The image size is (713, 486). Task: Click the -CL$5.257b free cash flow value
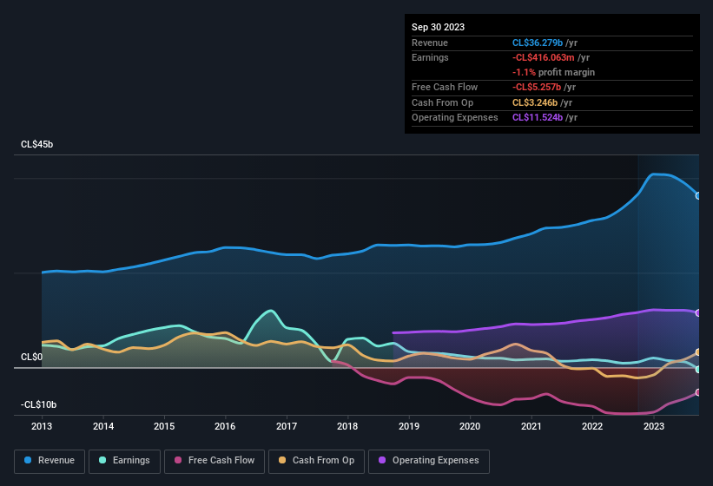(537, 87)
